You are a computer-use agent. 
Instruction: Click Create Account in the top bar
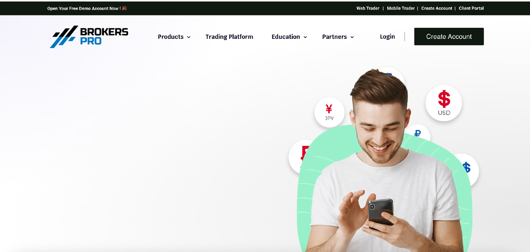click(x=437, y=8)
